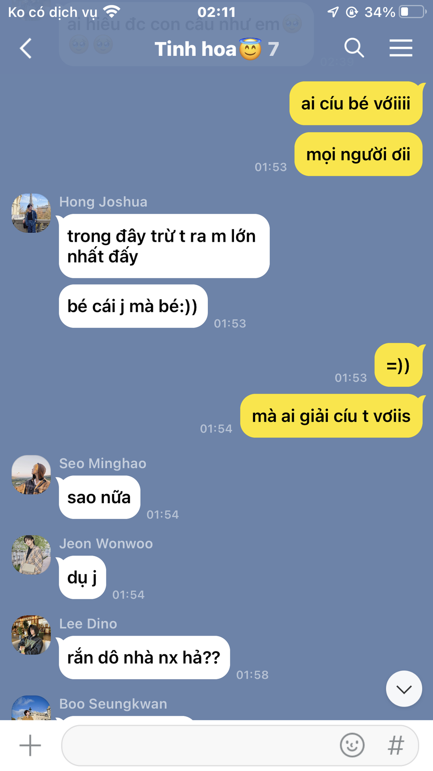
Task: Tap the battery indicator in status bar
Action: (x=412, y=12)
